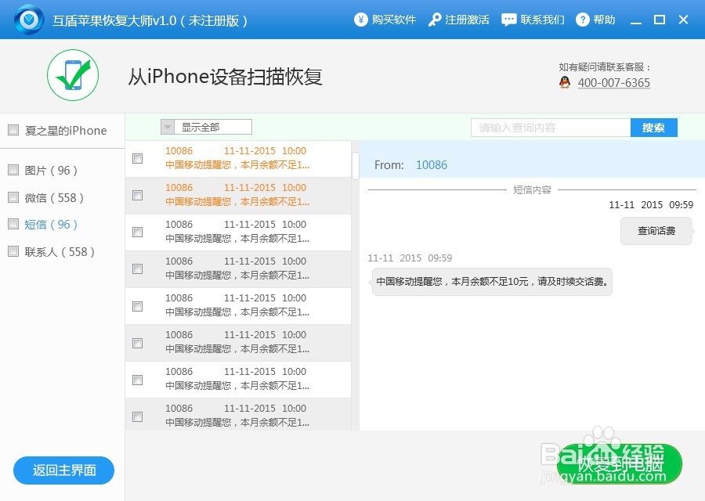
Task: Select 短信 (96) category
Action: (x=51, y=224)
